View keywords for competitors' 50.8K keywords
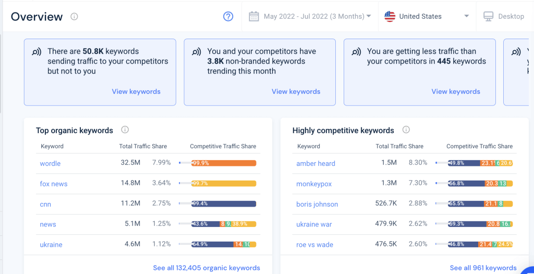534x274 pixels. [136, 92]
